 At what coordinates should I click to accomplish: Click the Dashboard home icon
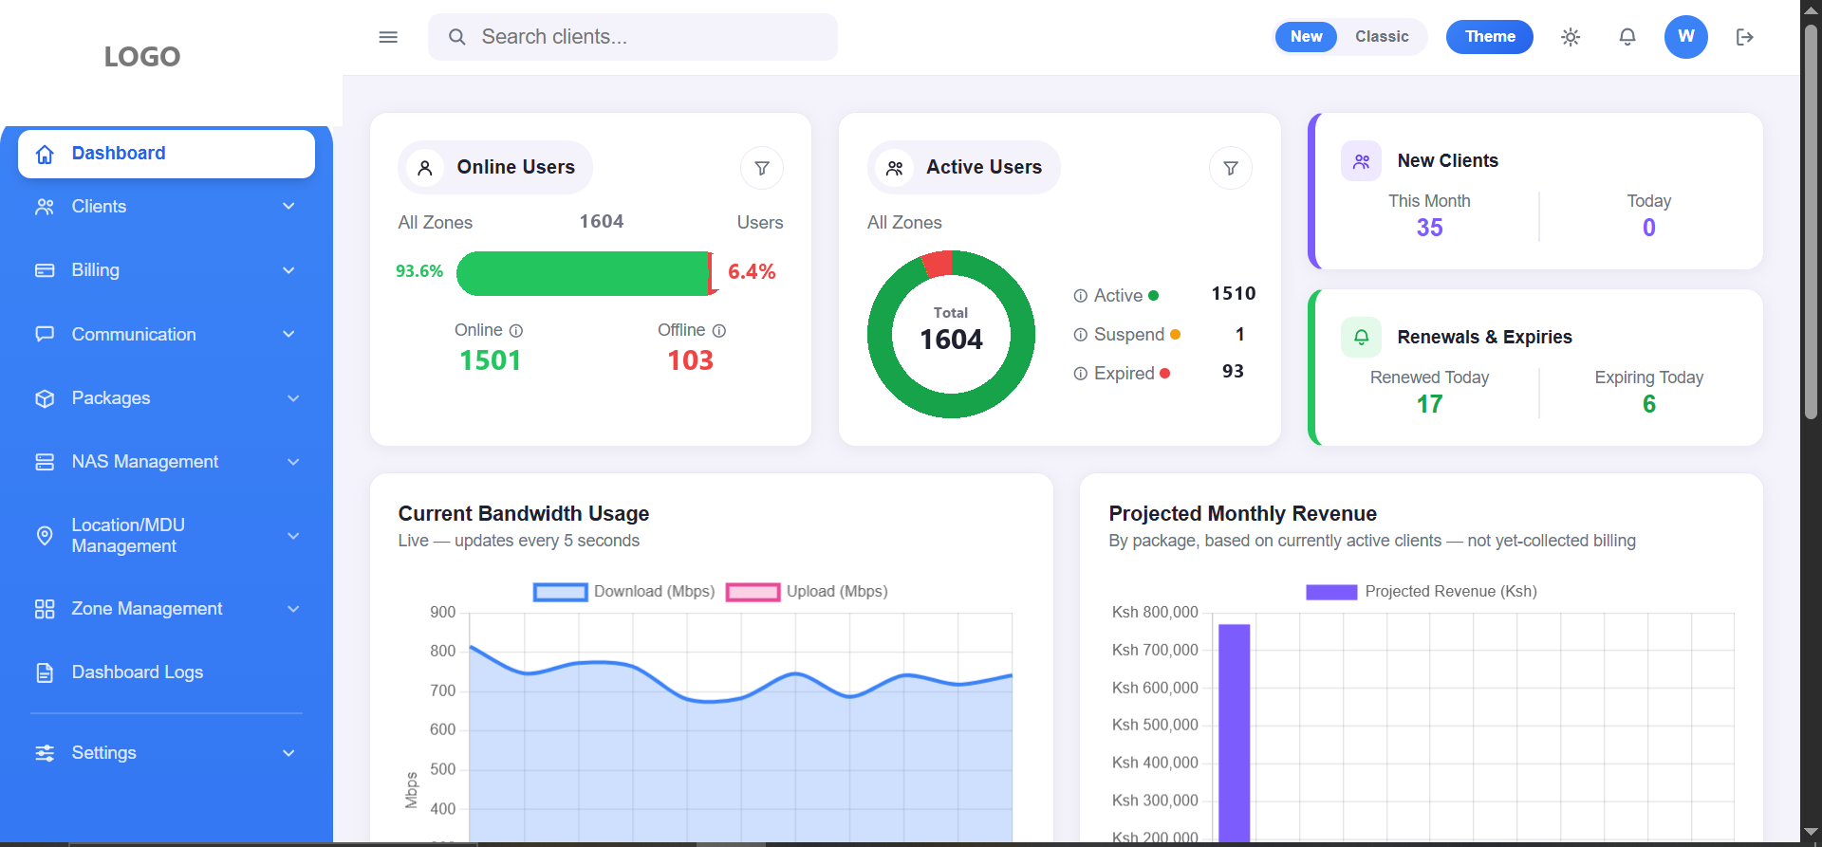point(45,154)
